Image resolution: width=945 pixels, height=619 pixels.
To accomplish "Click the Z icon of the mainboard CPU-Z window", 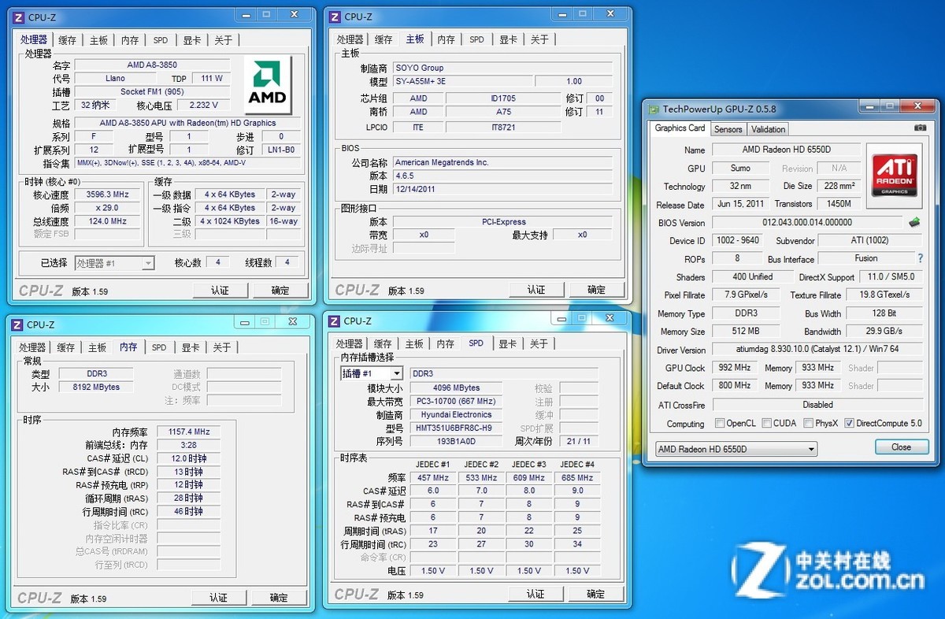I will (335, 17).
